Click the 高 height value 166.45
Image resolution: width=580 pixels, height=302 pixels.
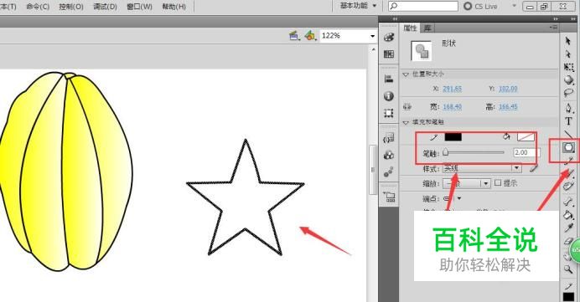[508, 107]
